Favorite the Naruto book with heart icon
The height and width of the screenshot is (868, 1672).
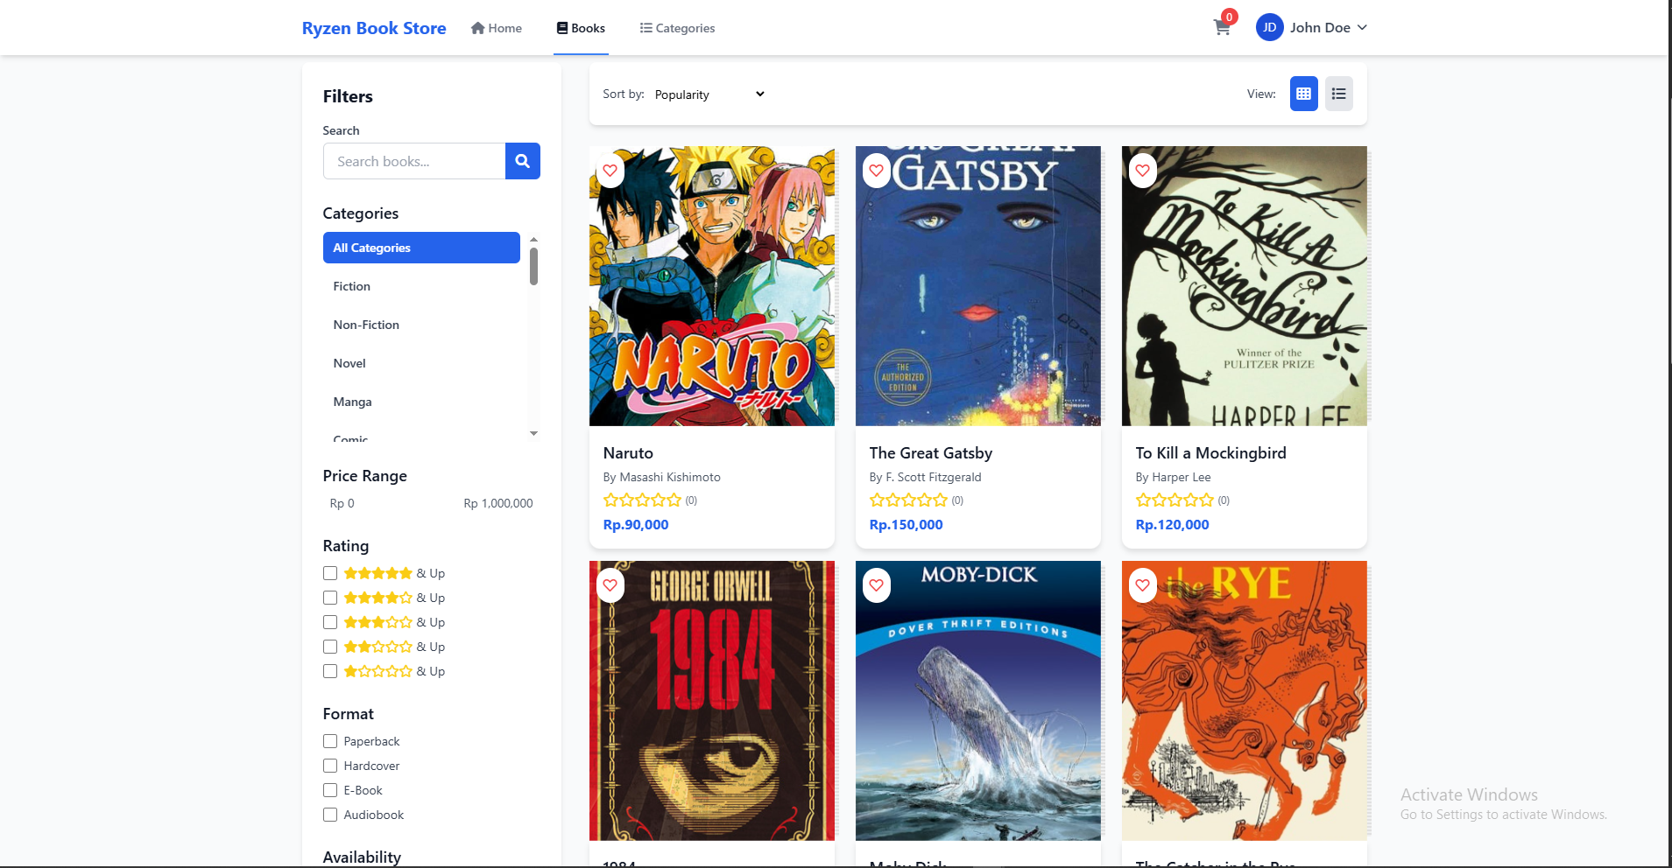[610, 171]
